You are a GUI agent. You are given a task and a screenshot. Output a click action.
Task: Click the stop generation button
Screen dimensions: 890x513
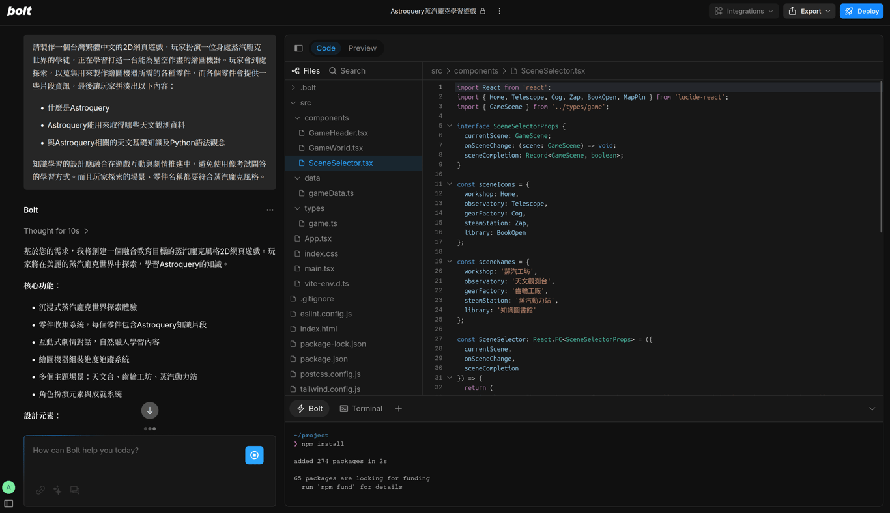click(254, 455)
